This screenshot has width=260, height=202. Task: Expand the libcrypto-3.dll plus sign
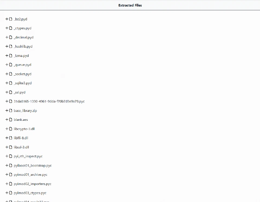click(x=7, y=129)
